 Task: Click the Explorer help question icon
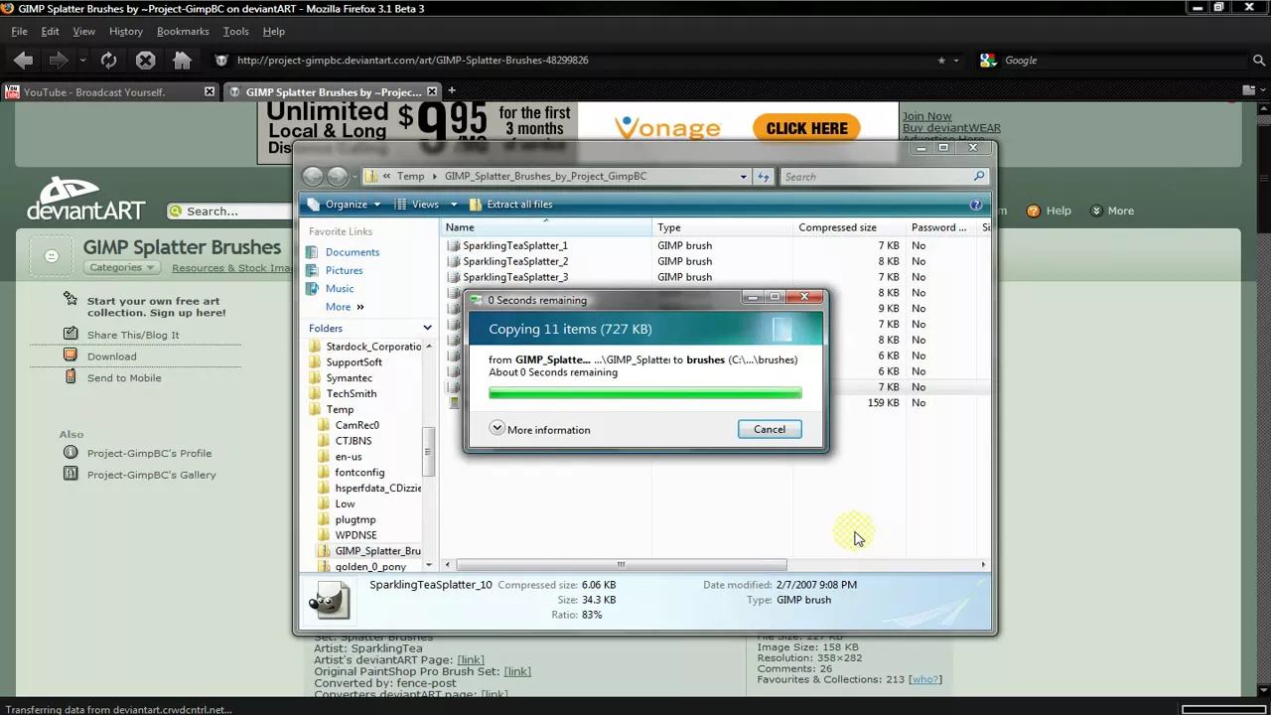976,205
